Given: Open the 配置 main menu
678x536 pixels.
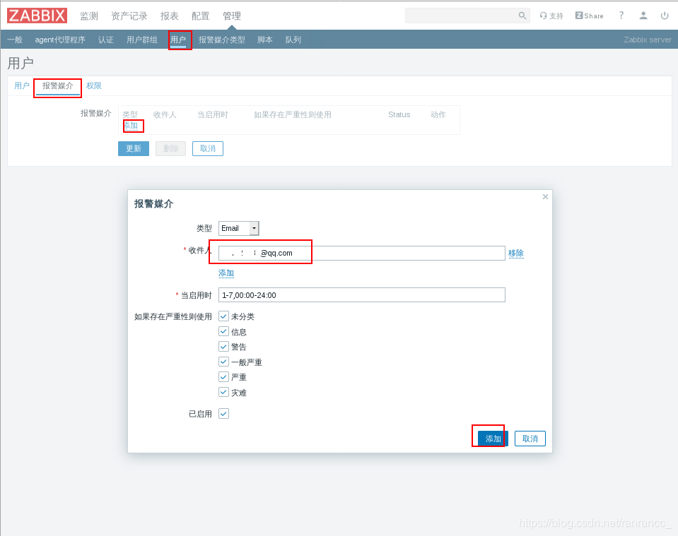Looking at the screenshot, I should pyautogui.click(x=201, y=16).
